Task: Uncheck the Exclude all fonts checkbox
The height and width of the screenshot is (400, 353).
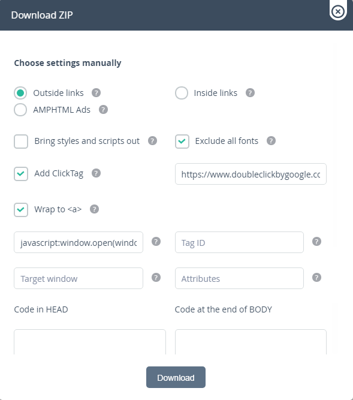Action: tap(182, 142)
